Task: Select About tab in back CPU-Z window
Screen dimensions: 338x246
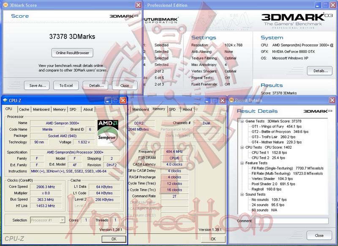Action: (x=187, y=110)
